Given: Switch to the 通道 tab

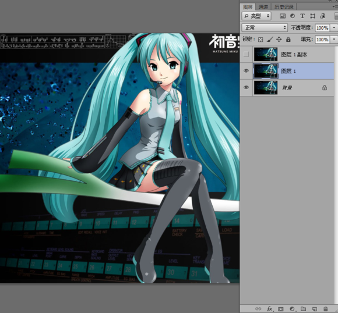Looking at the screenshot, I should click(263, 7).
